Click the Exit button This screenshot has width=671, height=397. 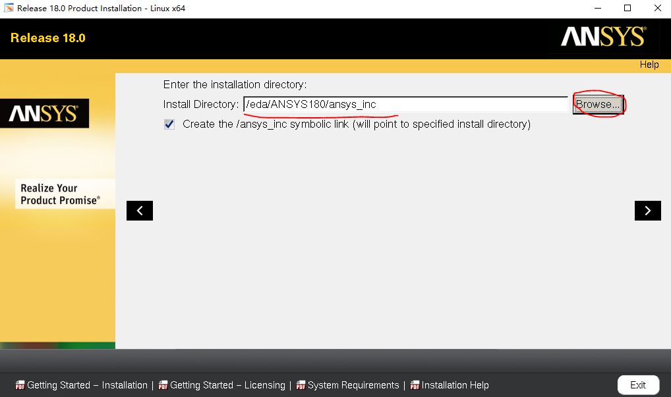pyautogui.click(x=638, y=385)
